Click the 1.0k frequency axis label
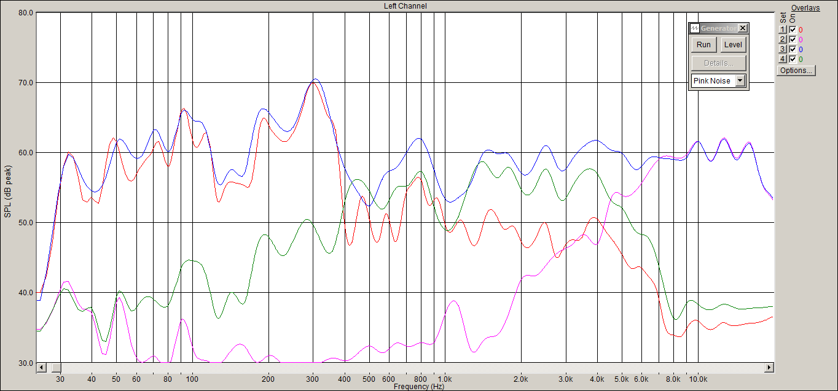Viewport: 838px width, 391px height. pos(445,379)
